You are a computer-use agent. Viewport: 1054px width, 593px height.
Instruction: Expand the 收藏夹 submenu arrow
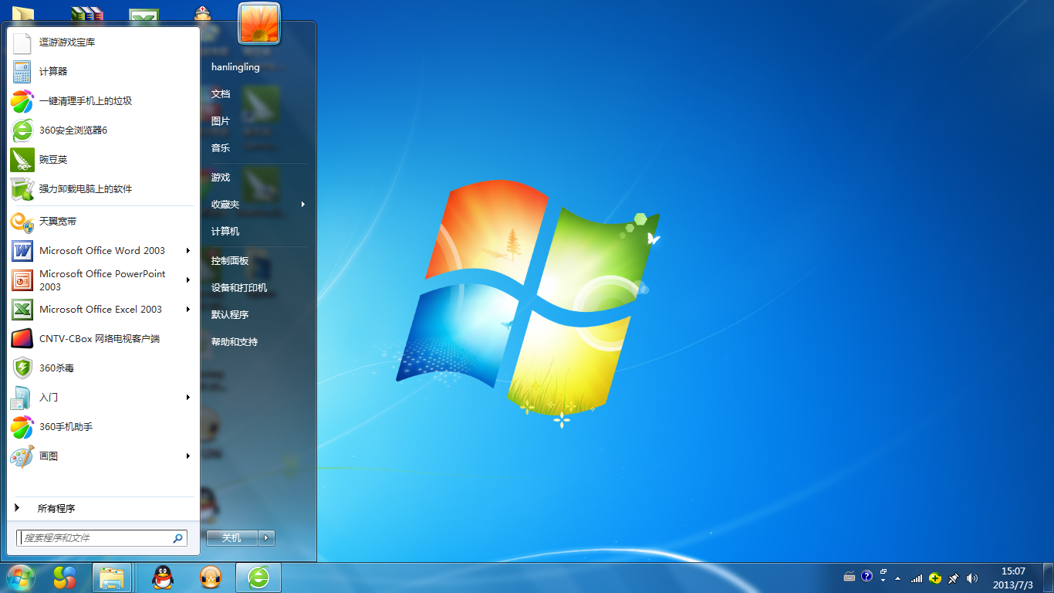coord(303,205)
